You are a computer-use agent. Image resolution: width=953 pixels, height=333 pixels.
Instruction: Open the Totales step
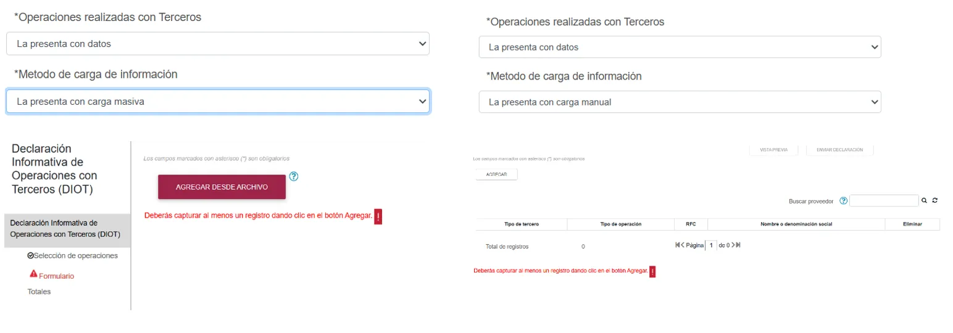click(39, 292)
